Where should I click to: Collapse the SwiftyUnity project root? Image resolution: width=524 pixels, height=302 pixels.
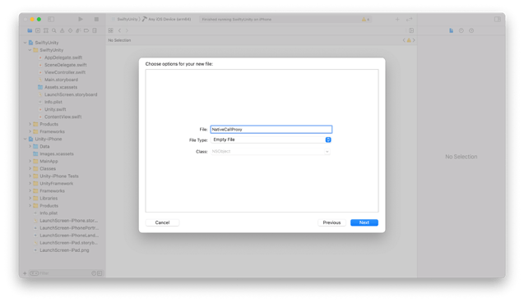coord(25,43)
